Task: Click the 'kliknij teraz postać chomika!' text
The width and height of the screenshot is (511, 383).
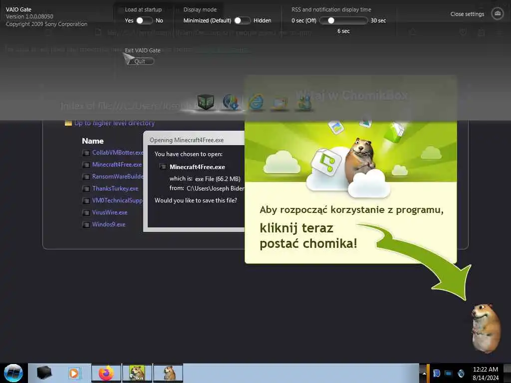Action: point(308,235)
